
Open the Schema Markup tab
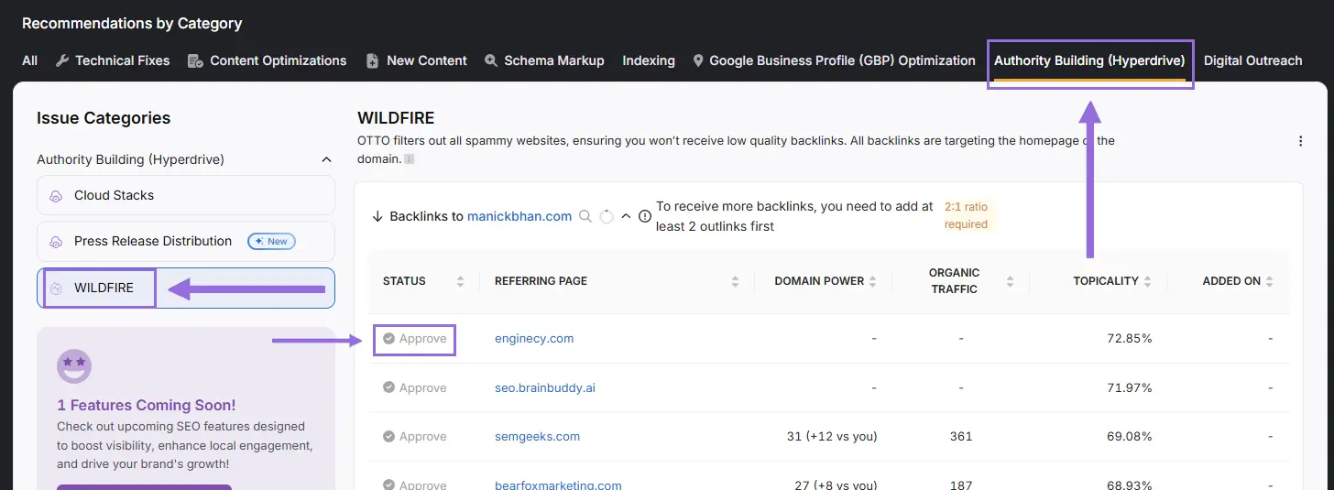[x=544, y=60]
